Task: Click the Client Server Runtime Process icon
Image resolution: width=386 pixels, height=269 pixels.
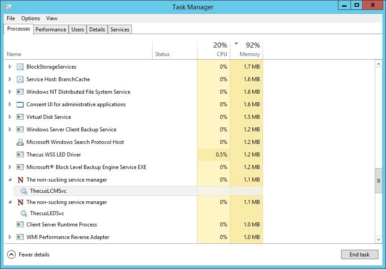Action: tap(20, 225)
